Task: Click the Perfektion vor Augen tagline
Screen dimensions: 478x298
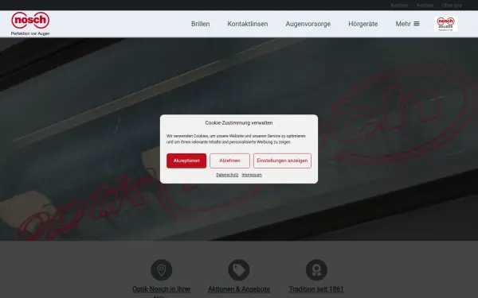Action: tap(30, 33)
